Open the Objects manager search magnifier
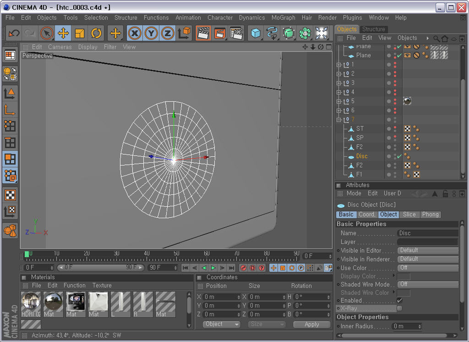 click(x=436, y=39)
